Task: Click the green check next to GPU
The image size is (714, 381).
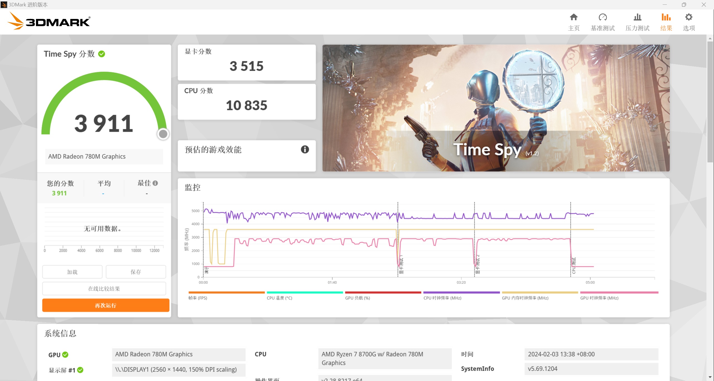Action: click(65, 355)
